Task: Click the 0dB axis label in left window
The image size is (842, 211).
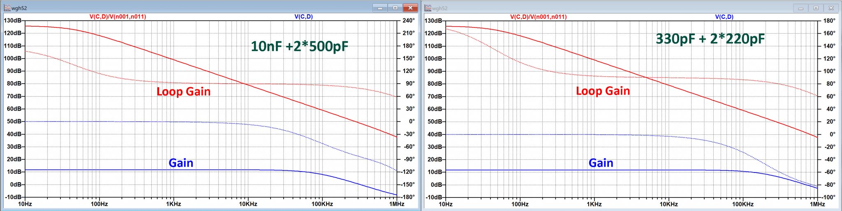Action: tap(16, 184)
